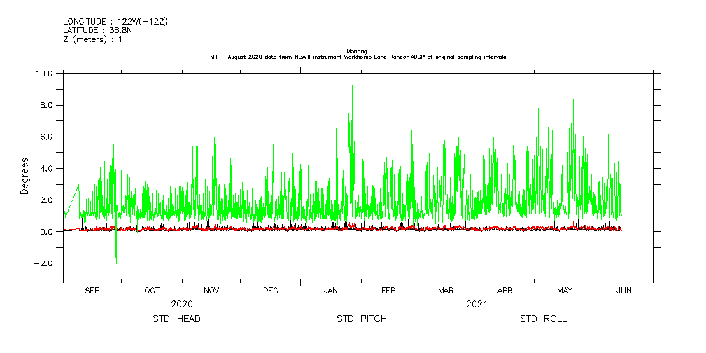The image size is (706, 353).
Task: Click the line sample beside STD_ROLL
Action: (x=490, y=319)
